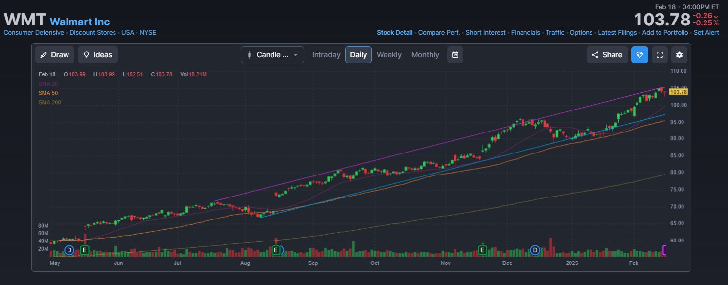Switch to the Monthly timeframe
728x285 pixels.
pyautogui.click(x=425, y=55)
